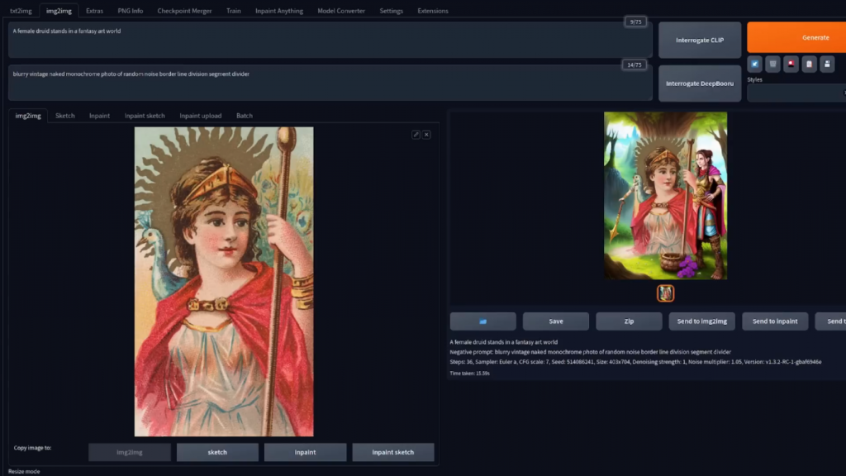Select the generated image thumbnail below the preview
The height and width of the screenshot is (476, 846).
pos(666,293)
